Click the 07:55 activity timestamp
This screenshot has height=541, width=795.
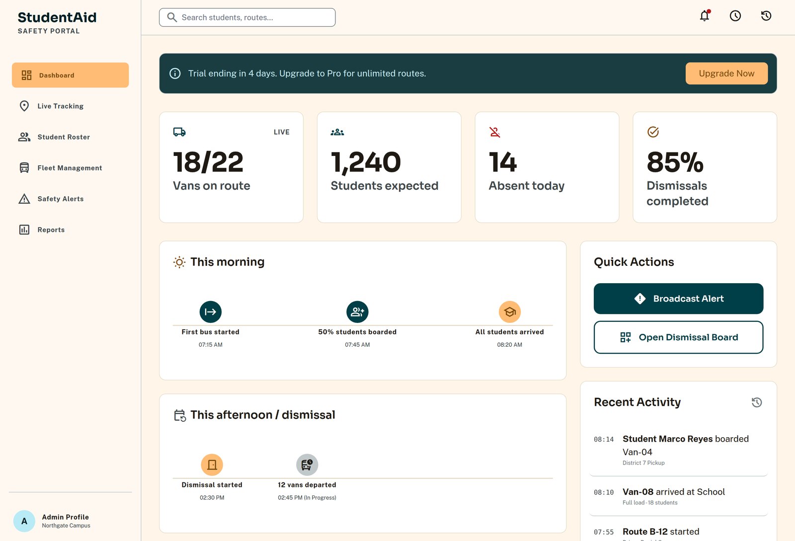coord(604,533)
